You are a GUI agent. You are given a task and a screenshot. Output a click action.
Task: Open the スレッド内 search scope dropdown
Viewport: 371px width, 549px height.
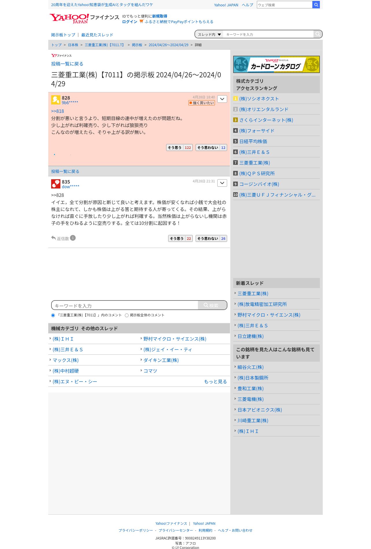[209, 34]
